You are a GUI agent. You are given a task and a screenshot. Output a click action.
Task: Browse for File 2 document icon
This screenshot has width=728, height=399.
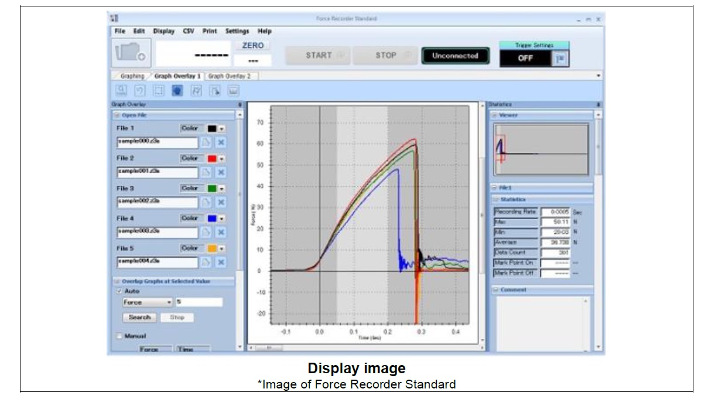206,172
